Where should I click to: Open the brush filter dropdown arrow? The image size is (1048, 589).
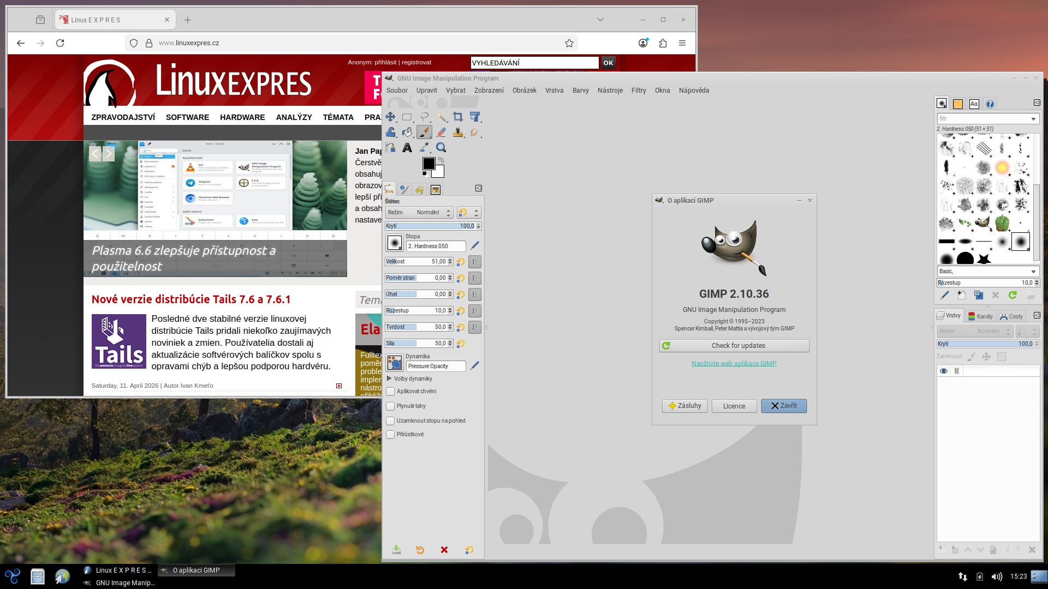click(x=1033, y=119)
